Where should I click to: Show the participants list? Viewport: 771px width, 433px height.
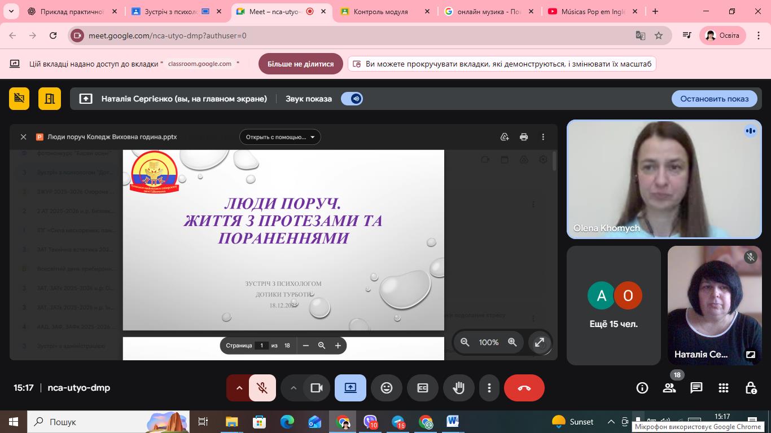point(669,388)
